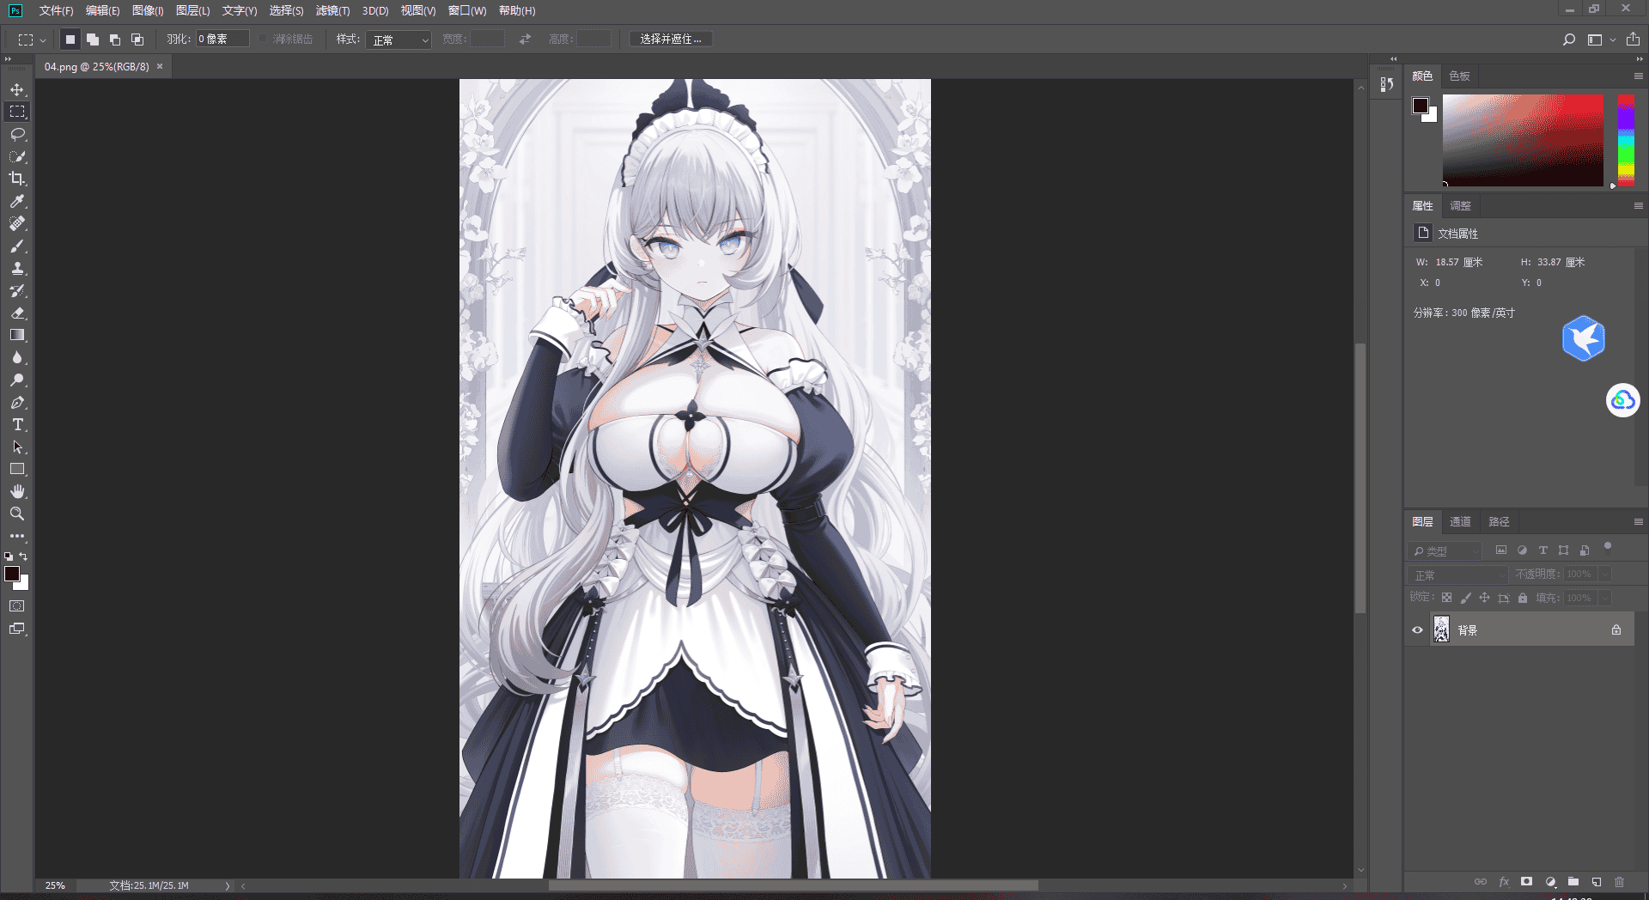Image resolution: width=1649 pixels, height=900 pixels.
Task: Click the foreground color swatch in toolbar
Action: 11,574
